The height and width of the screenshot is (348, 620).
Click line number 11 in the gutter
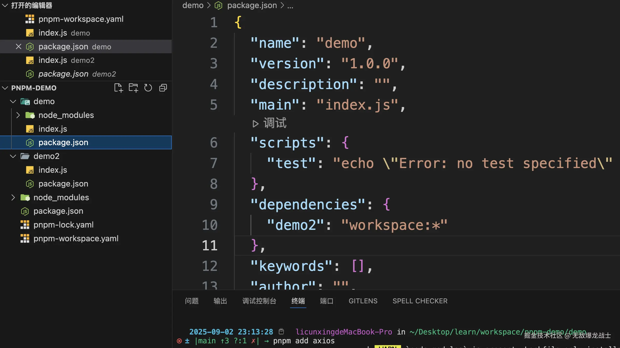(210, 245)
